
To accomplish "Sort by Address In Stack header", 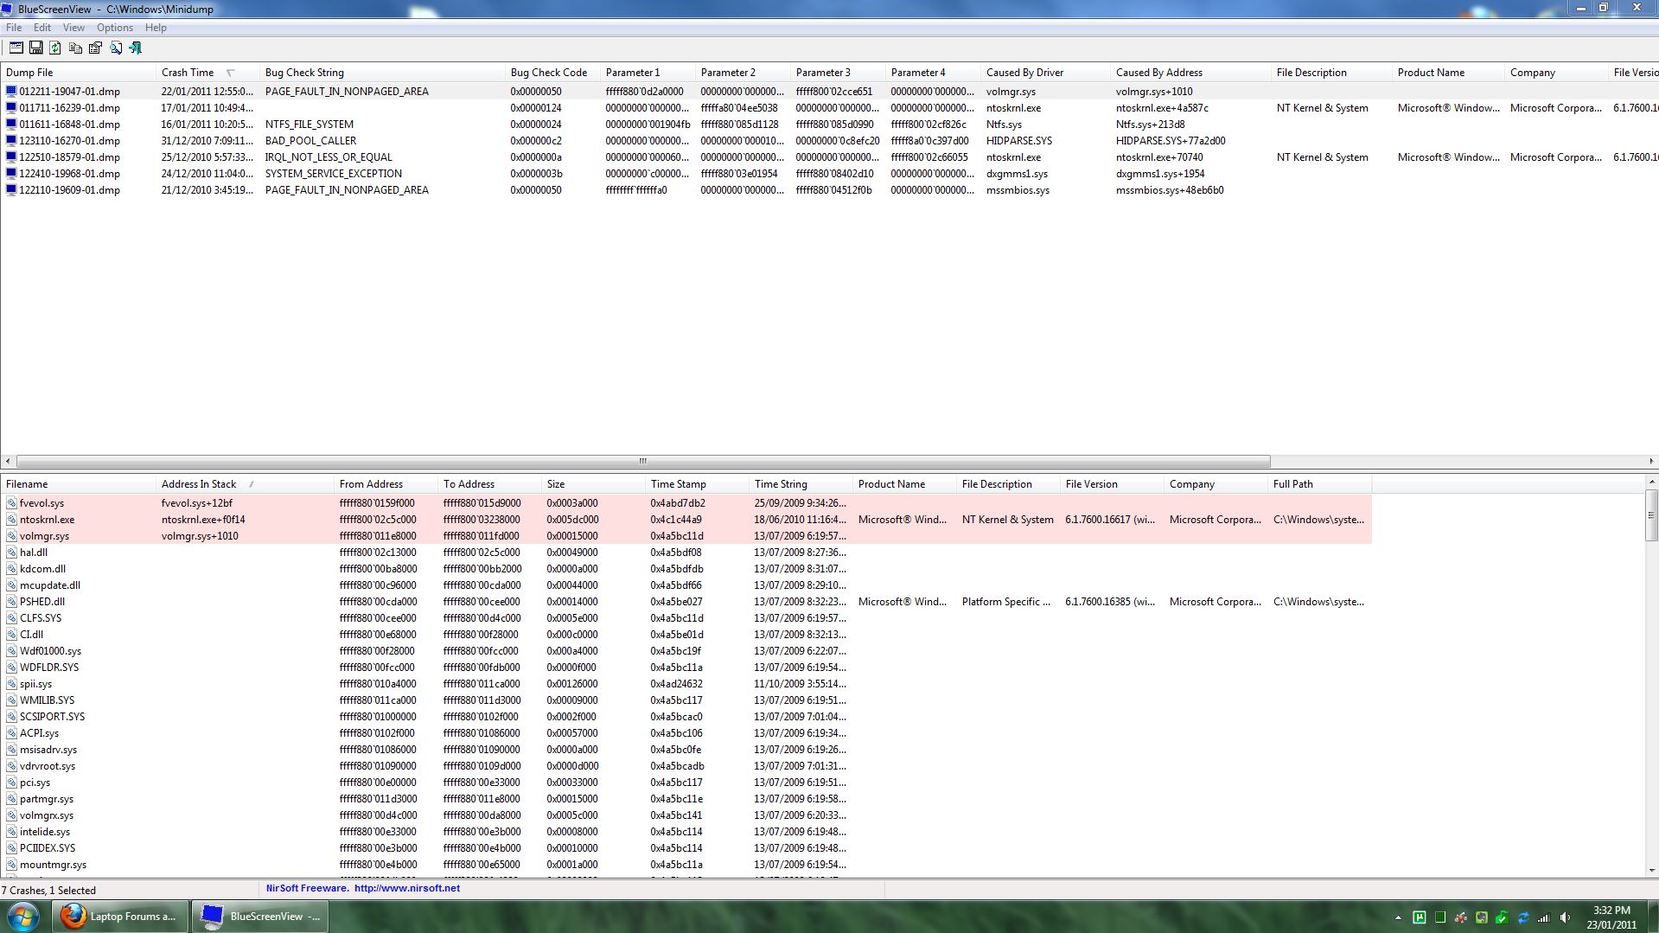I will 245,484.
